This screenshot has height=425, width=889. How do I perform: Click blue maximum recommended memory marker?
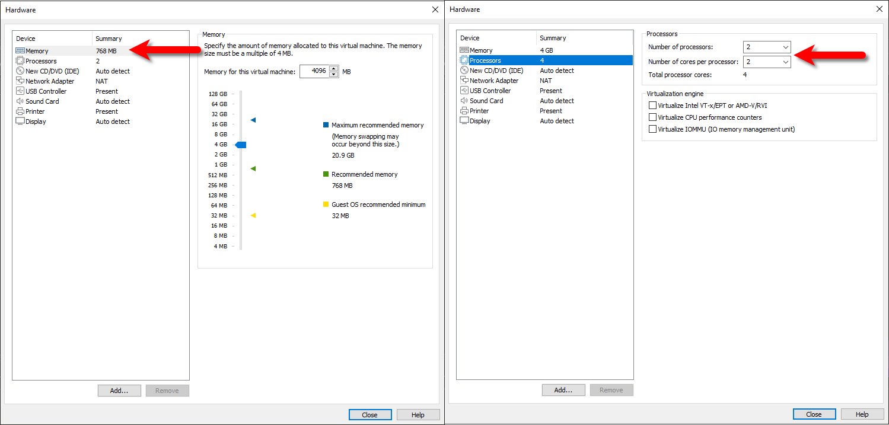(x=253, y=120)
